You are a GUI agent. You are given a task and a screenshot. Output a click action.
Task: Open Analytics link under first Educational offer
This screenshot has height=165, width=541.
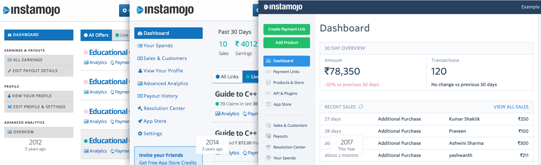click(95, 62)
